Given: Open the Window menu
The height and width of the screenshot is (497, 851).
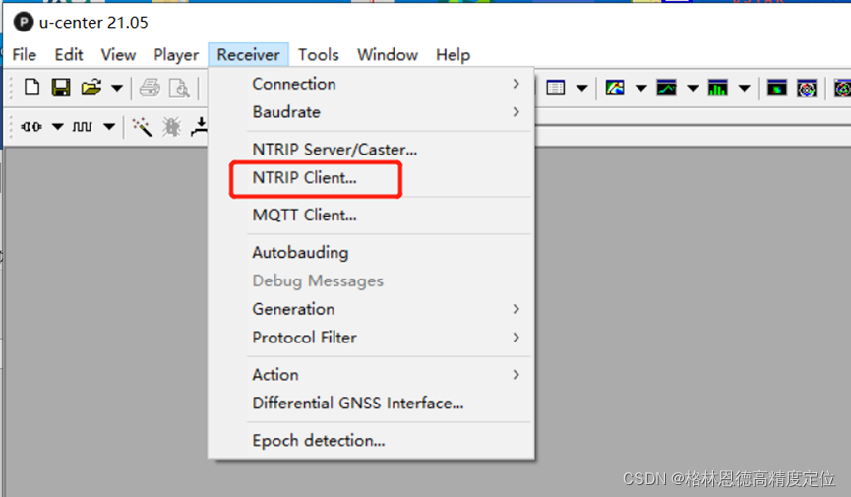Looking at the screenshot, I should point(387,55).
